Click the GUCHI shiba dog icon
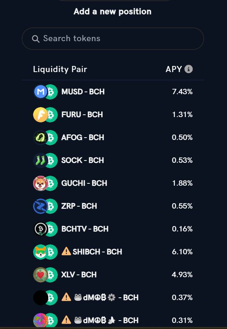The height and width of the screenshot is (329, 227). [x=41, y=183]
